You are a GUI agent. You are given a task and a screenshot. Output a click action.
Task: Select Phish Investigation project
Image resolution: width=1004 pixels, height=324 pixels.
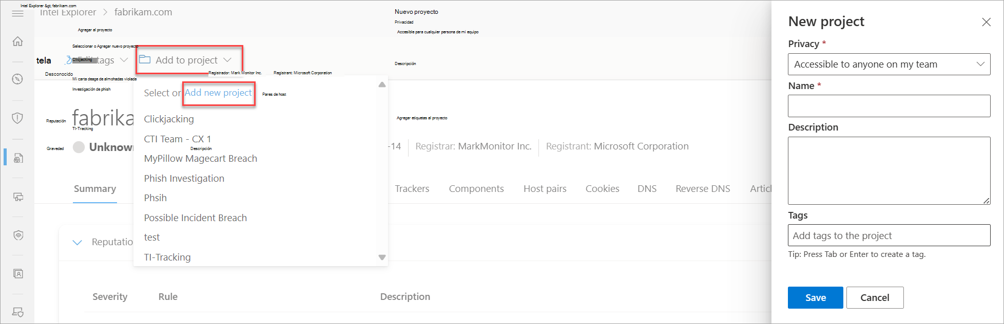184,179
